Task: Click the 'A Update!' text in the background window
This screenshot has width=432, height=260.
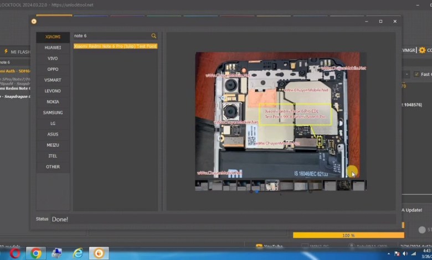Action: 412,210
